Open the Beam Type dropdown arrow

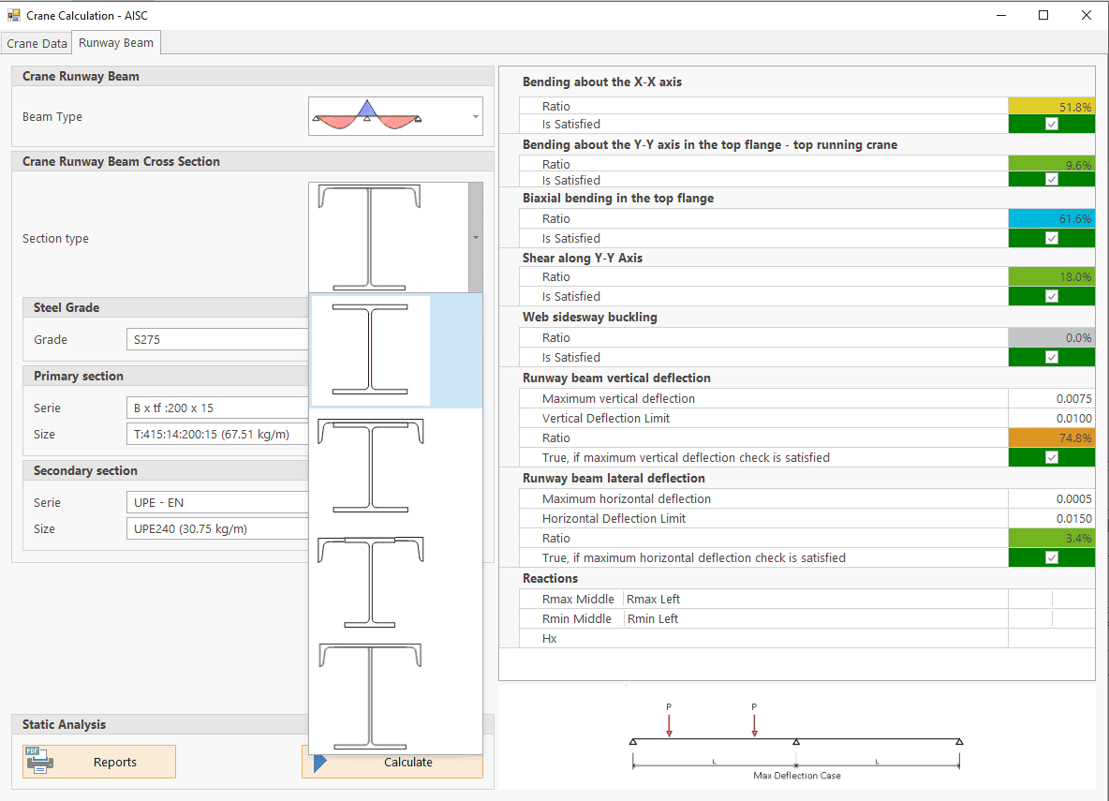pyautogui.click(x=475, y=117)
